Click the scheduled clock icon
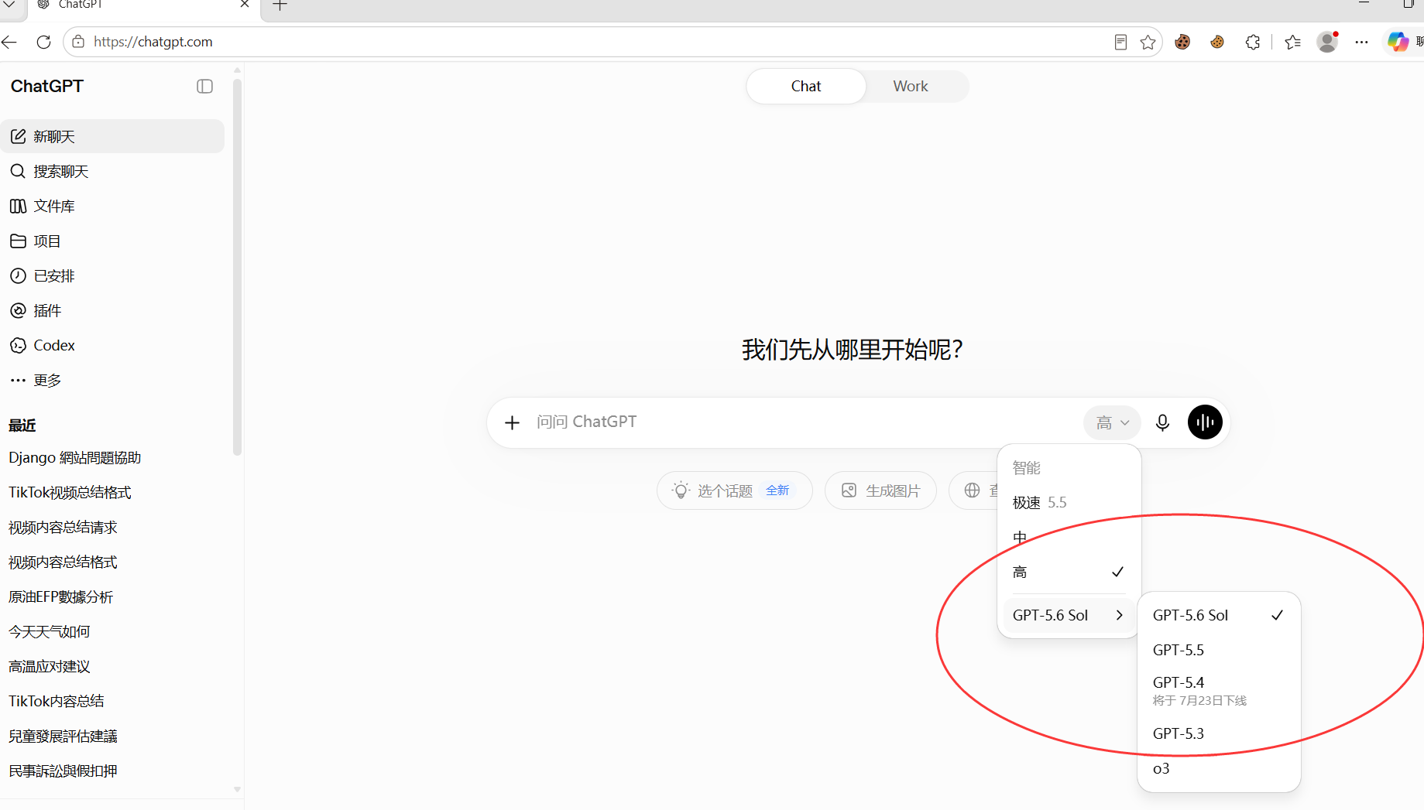The height and width of the screenshot is (810, 1424). click(x=18, y=275)
